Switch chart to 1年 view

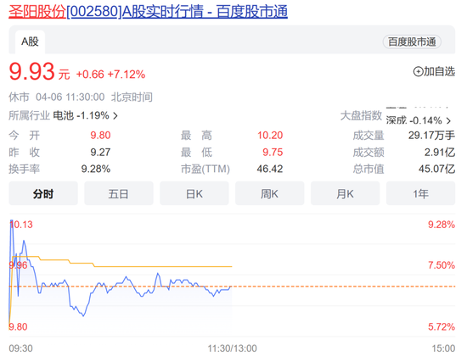420,194
